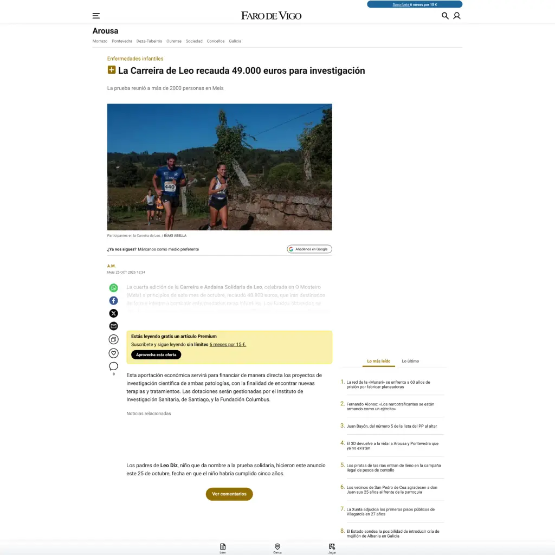
Task: Open the hamburger menu icon
Action: tap(96, 16)
